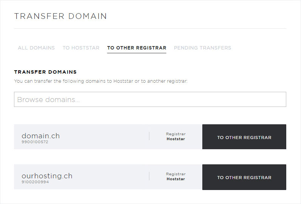Click the ID number 9100200994

click(x=35, y=182)
